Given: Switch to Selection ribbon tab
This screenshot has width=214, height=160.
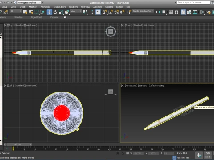Looking at the screenshot, I should click(18, 17).
